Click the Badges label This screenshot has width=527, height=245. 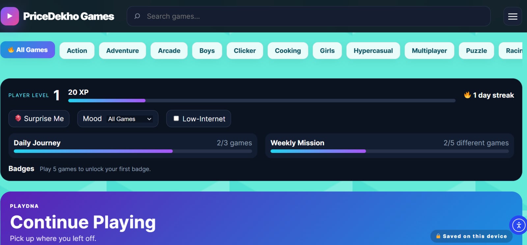tap(21, 169)
